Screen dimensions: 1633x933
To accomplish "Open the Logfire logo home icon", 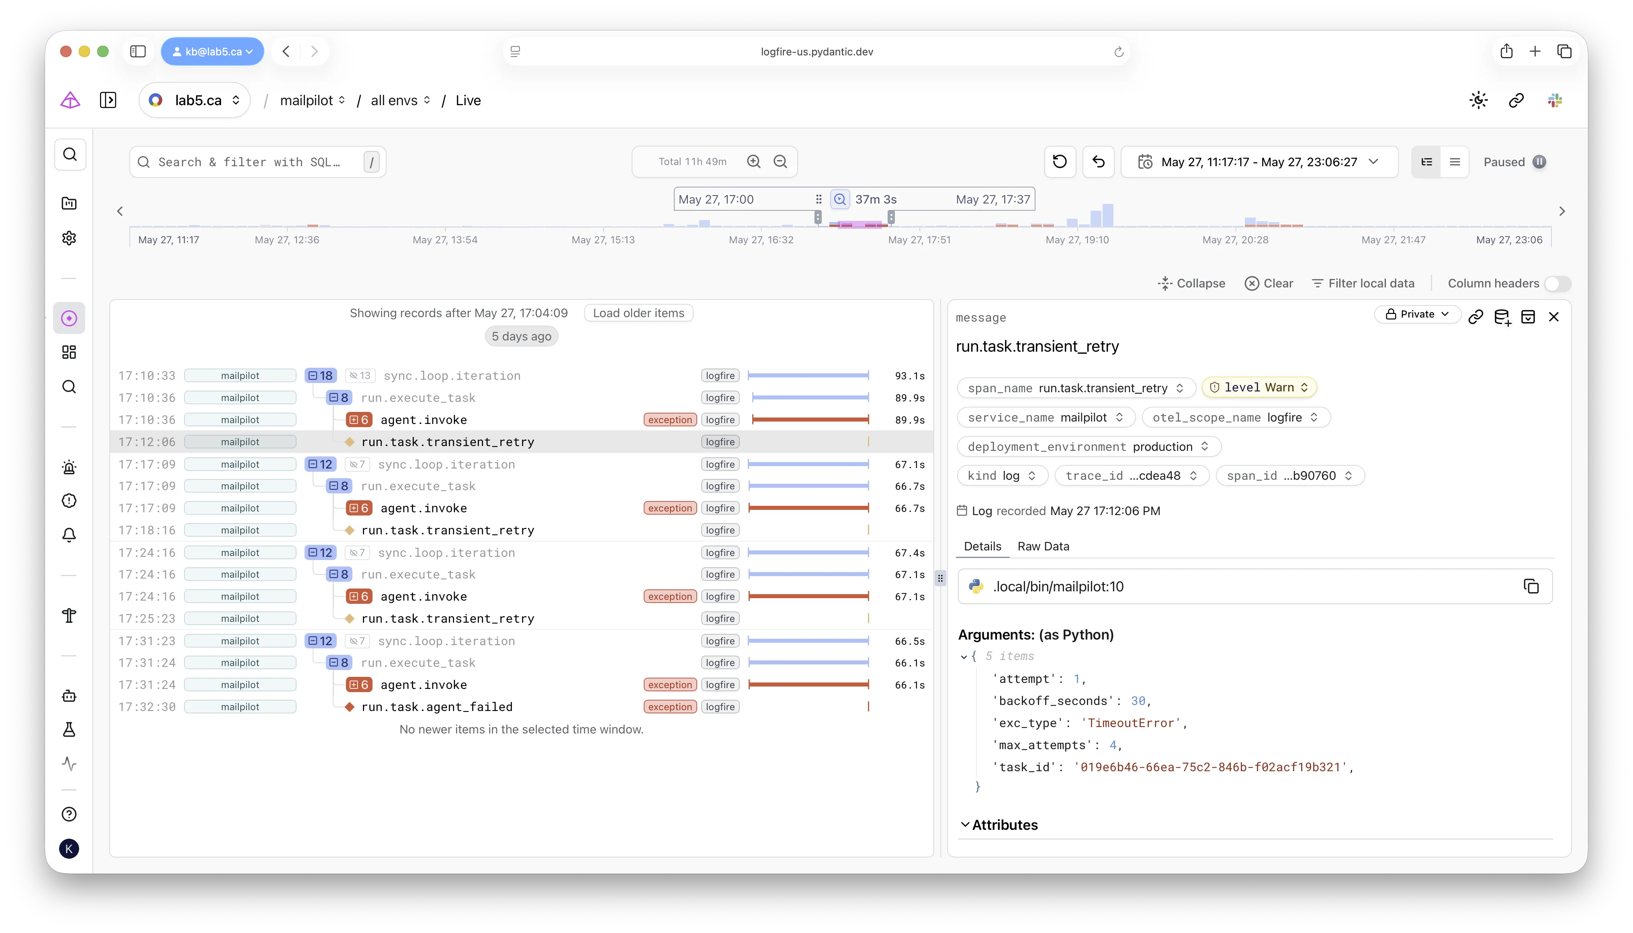I will click(70, 100).
